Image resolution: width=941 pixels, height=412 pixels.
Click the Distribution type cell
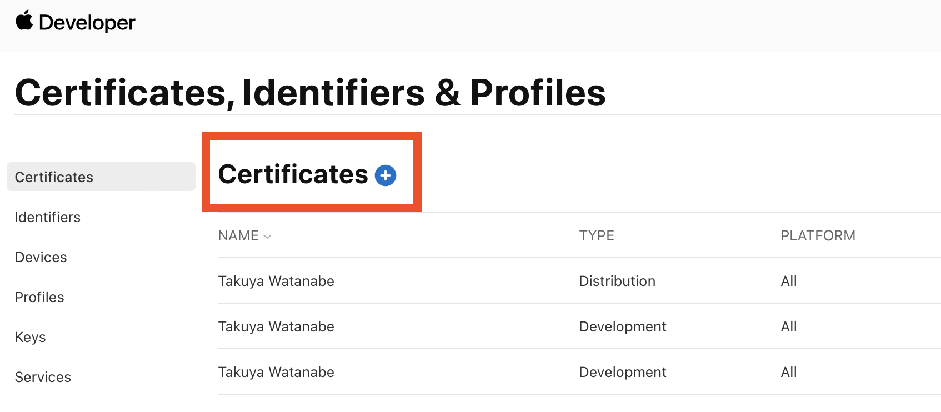pos(617,281)
